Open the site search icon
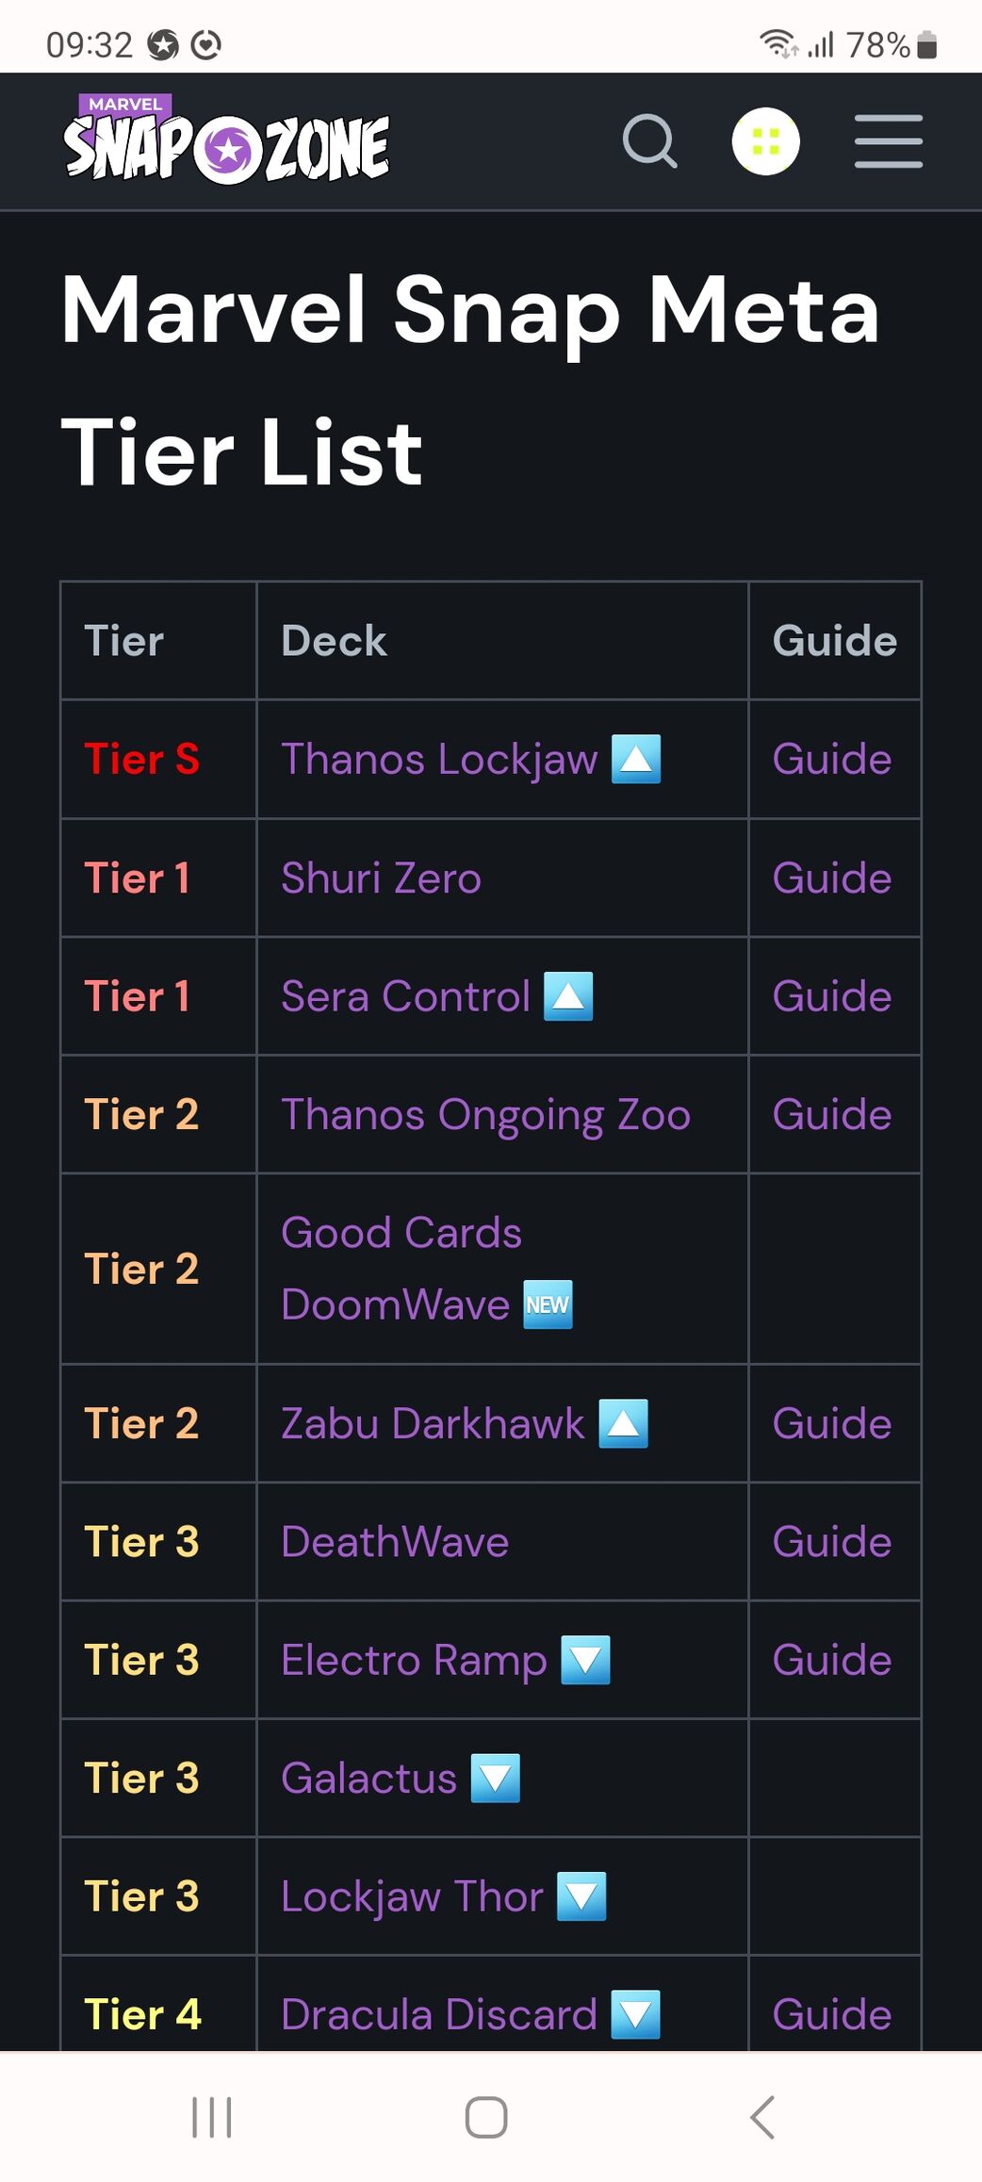 tap(650, 141)
